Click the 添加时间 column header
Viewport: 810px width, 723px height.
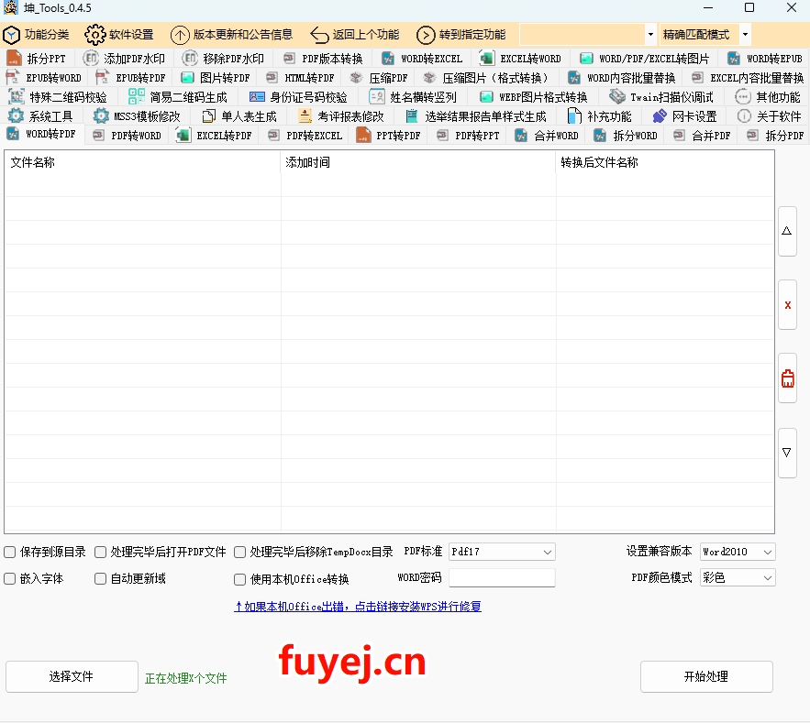pyautogui.click(x=418, y=162)
